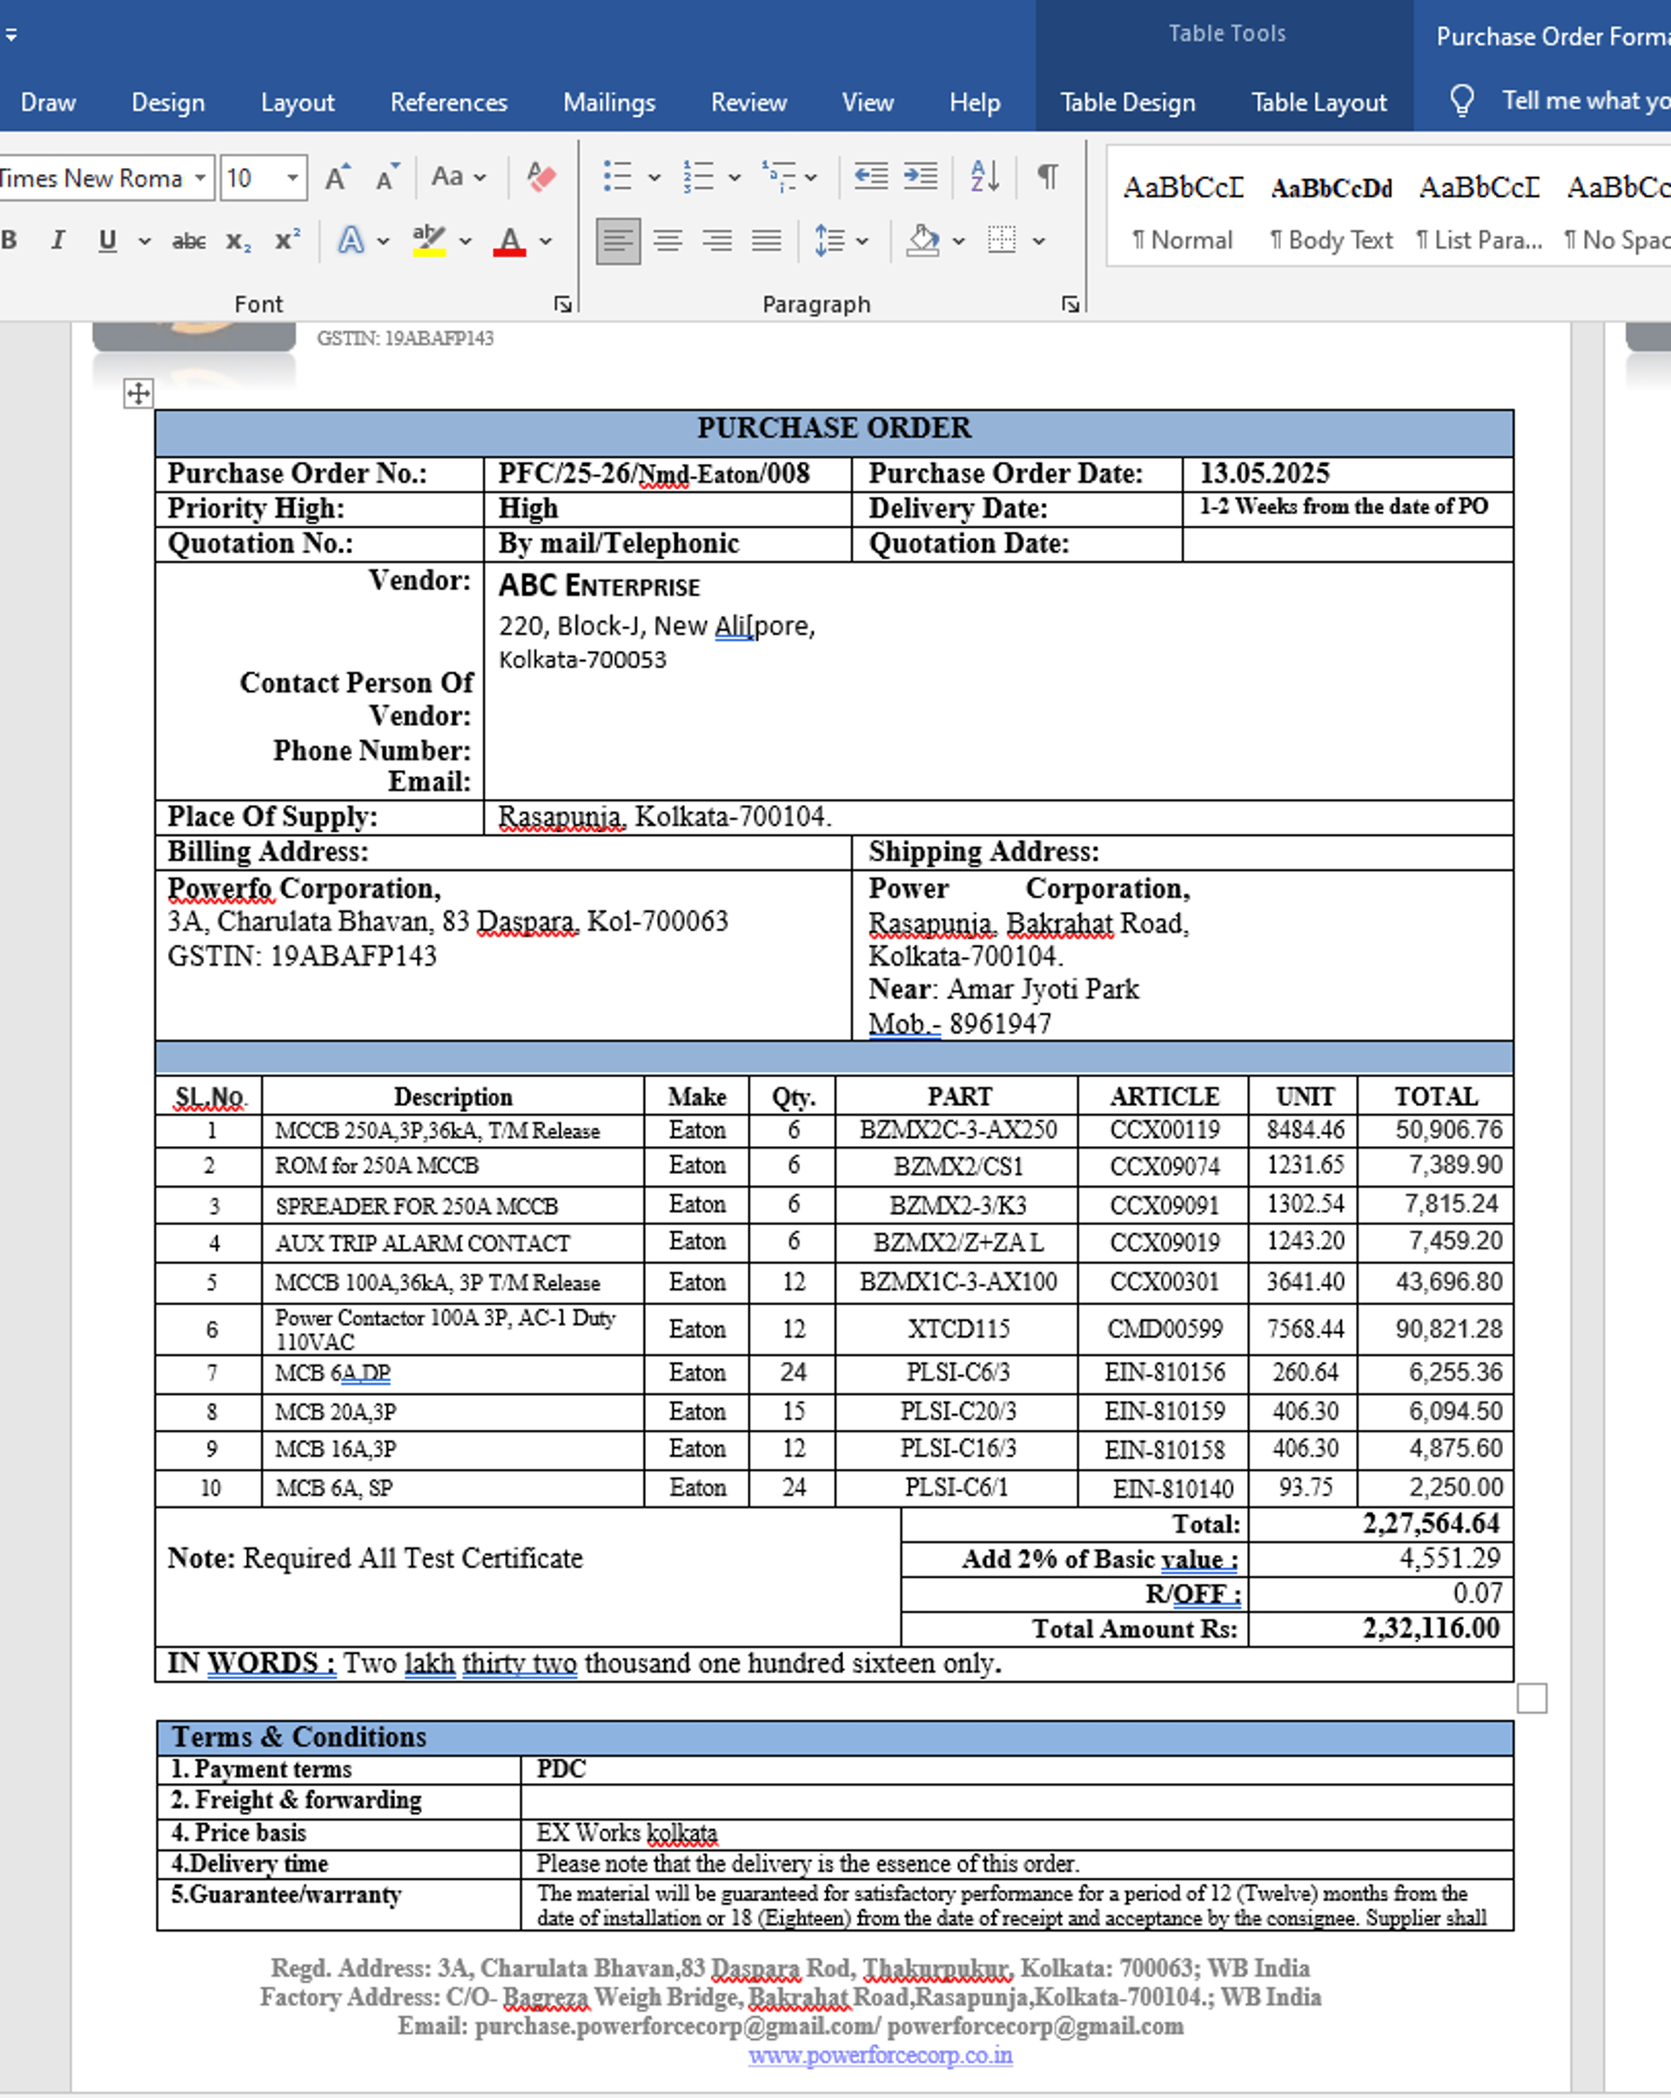Open the www.powerforcecorp.co.in hyperlink
The height and width of the screenshot is (2098, 1671).
880,2055
